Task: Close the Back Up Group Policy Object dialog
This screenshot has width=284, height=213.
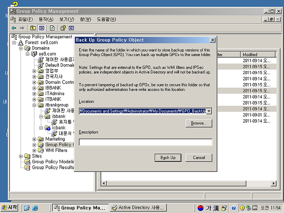Action: coord(213,40)
